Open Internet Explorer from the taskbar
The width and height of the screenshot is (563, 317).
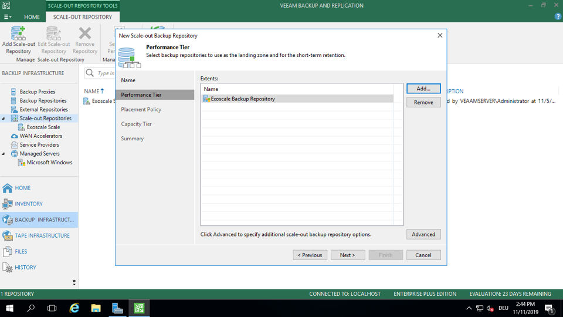tap(74, 308)
